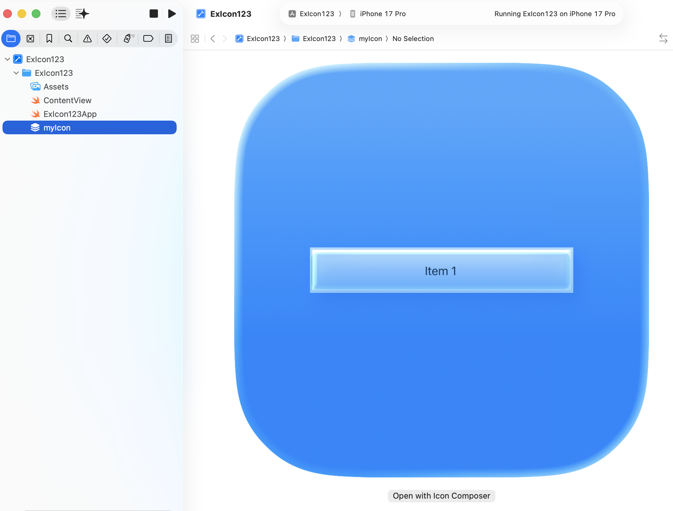Stop the running app
The image size is (673, 511).
point(154,14)
